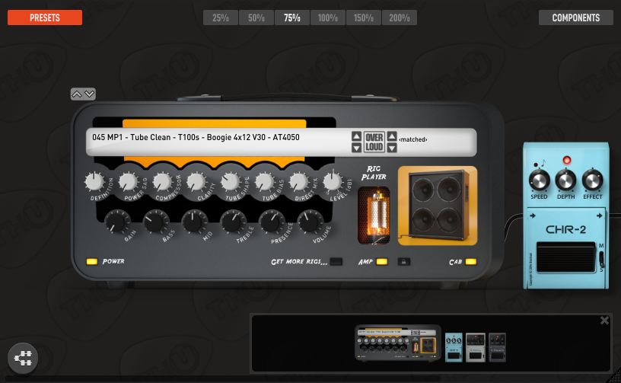Click the matched cabinet label
The height and width of the screenshot is (383, 621).
[x=412, y=139]
